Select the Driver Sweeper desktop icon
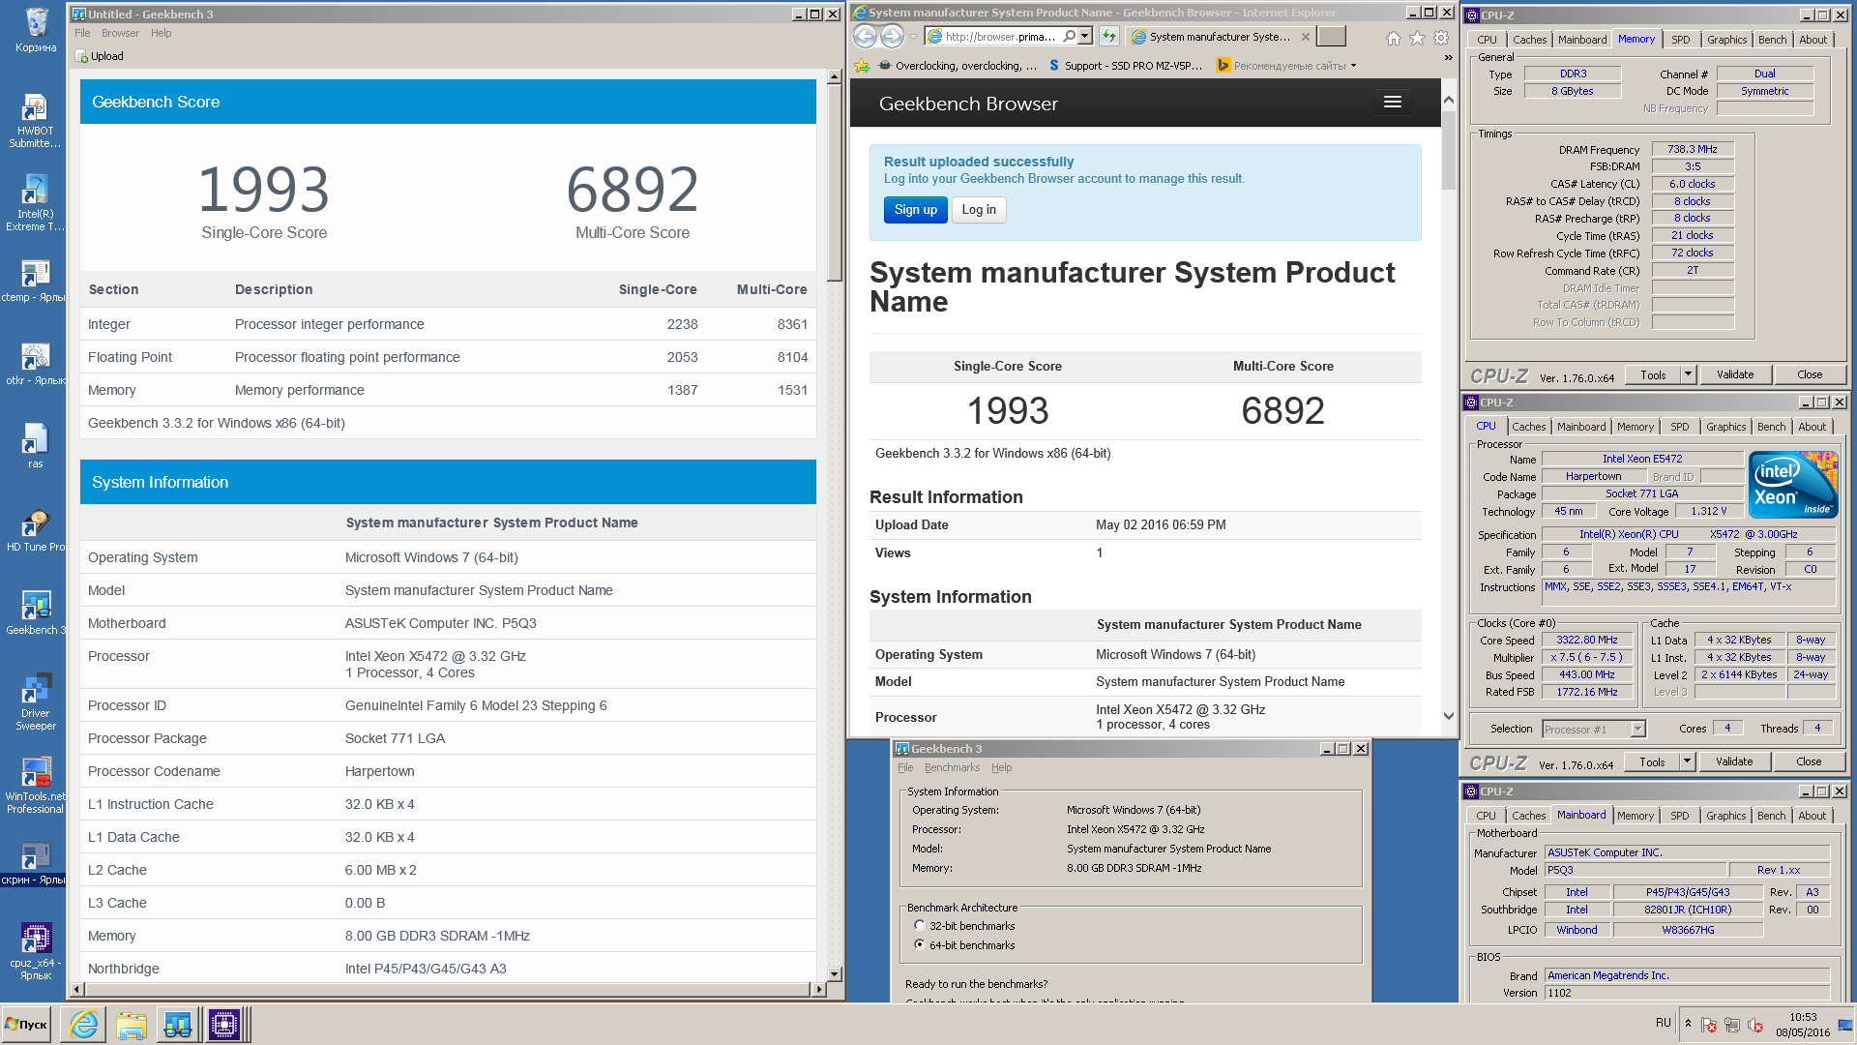 [35, 703]
